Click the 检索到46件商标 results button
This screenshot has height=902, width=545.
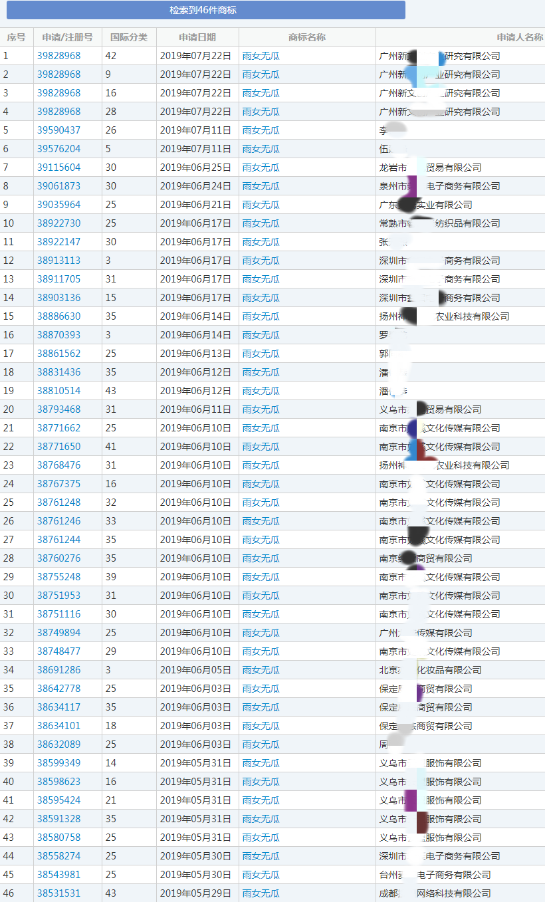203,10
